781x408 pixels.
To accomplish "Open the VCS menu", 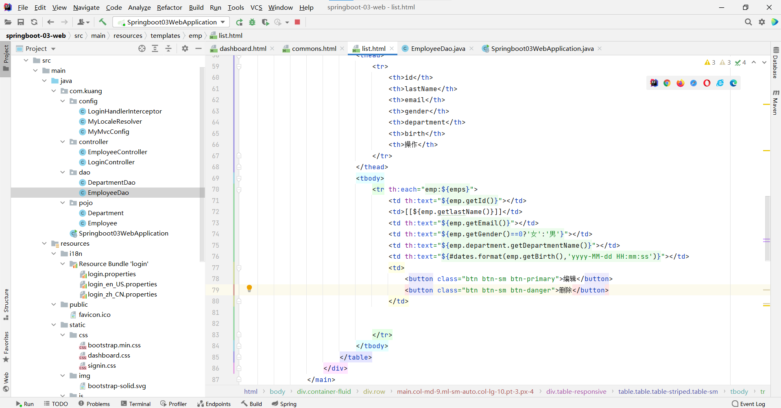I will 256,7.
